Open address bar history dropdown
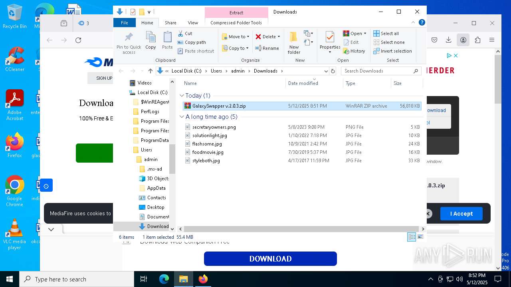Viewport: 511px width, 287px height. 326,71
